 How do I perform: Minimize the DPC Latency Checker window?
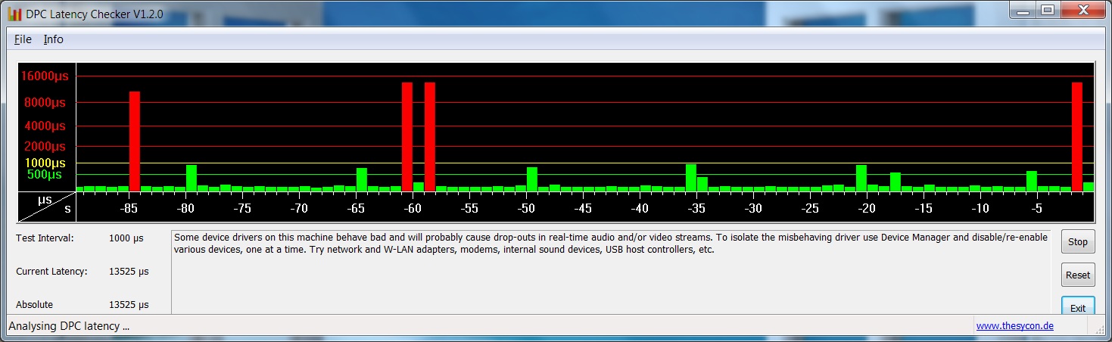1023,10
